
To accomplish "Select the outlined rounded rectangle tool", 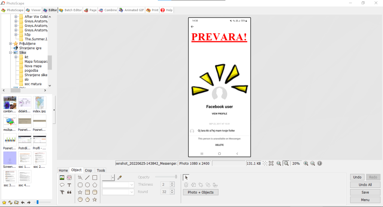I will click(80, 185).
